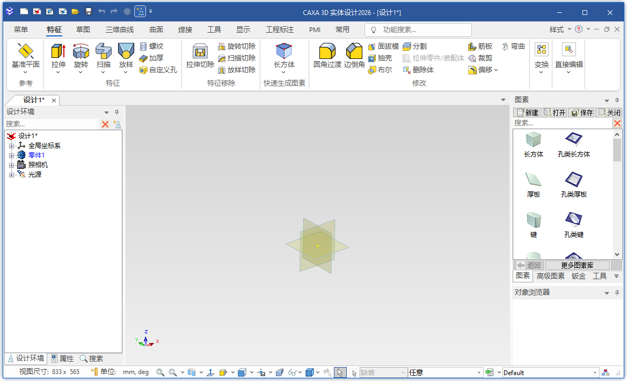This screenshot has width=627, height=381.
Task: Expand the 照相机 tree node
Action: pyautogui.click(x=12, y=165)
